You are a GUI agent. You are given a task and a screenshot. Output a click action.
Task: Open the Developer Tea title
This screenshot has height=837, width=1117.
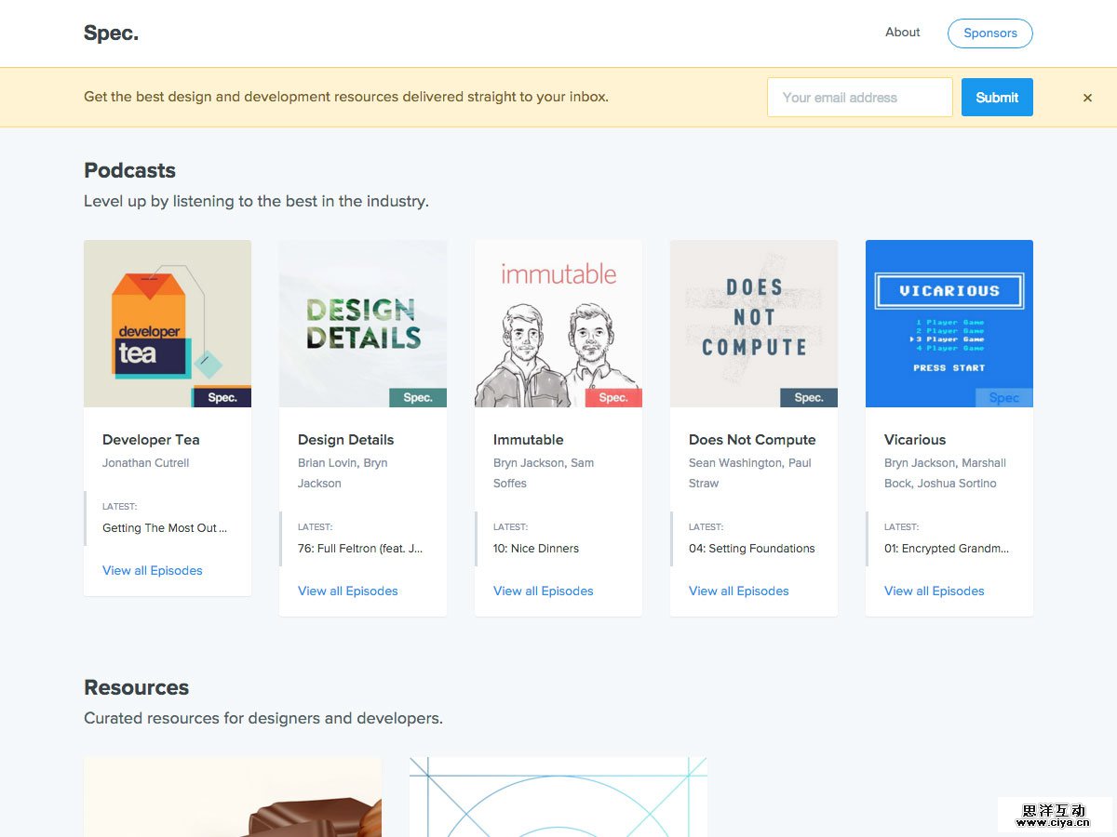(x=151, y=440)
